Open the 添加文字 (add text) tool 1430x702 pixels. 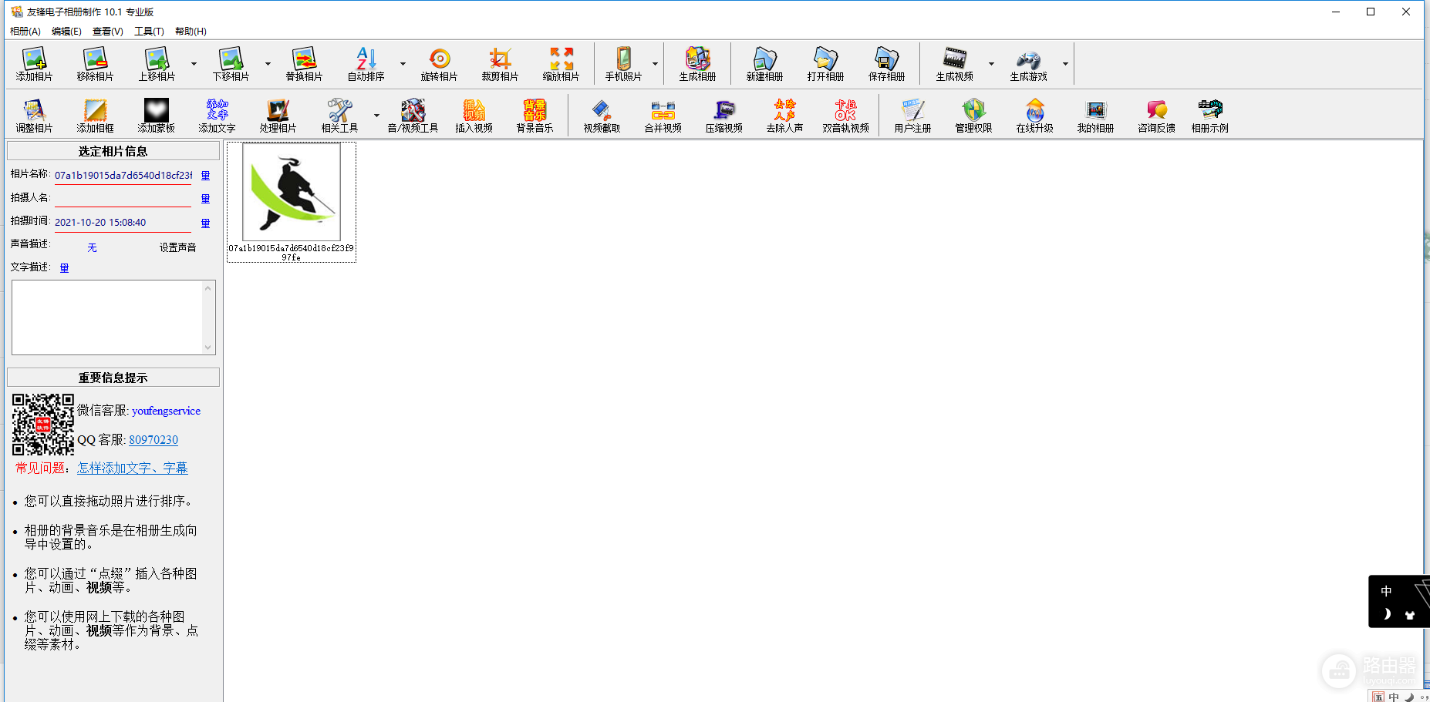click(217, 116)
